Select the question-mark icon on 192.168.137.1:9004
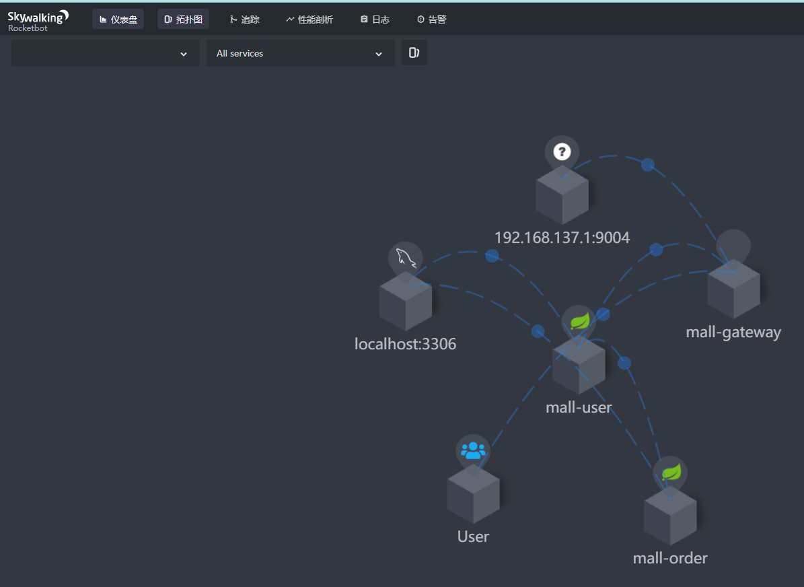804x587 pixels. click(562, 152)
